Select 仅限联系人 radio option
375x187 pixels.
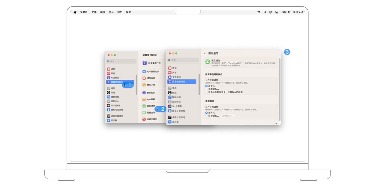[206, 89]
